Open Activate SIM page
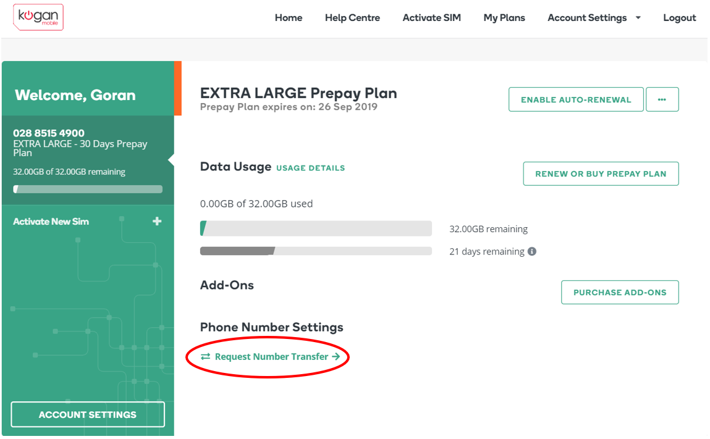 [431, 18]
